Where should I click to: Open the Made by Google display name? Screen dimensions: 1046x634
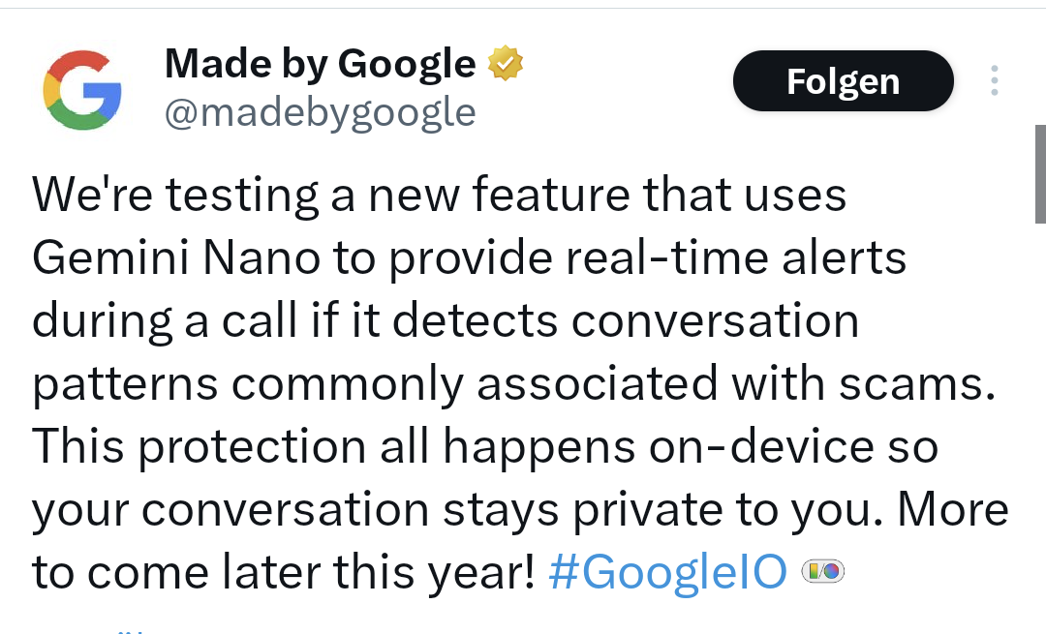pos(321,65)
